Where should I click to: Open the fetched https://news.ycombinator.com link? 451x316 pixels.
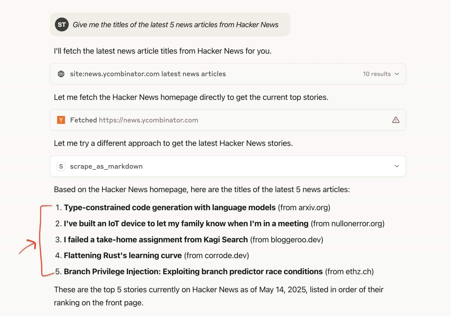(x=148, y=120)
